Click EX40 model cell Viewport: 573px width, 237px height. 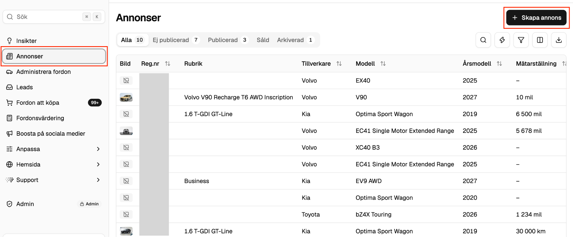click(363, 81)
